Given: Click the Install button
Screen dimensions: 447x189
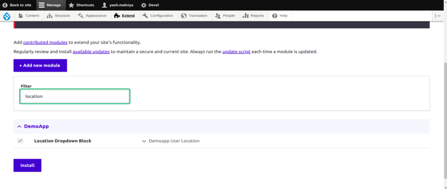Looking at the screenshot, I should [x=27, y=165].
